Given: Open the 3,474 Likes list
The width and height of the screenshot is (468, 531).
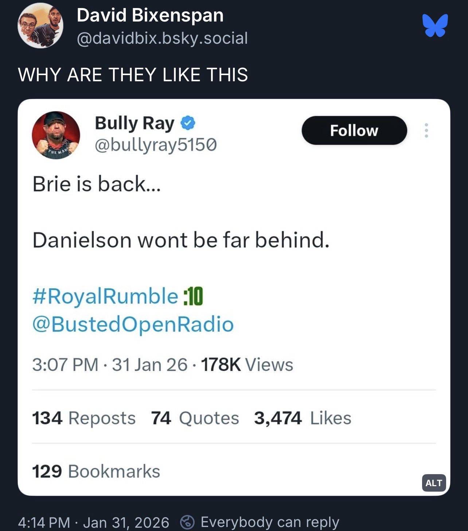Looking at the screenshot, I should [303, 418].
